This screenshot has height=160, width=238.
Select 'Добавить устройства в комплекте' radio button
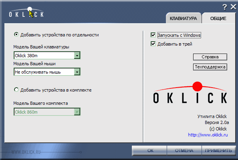(x=16, y=90)
